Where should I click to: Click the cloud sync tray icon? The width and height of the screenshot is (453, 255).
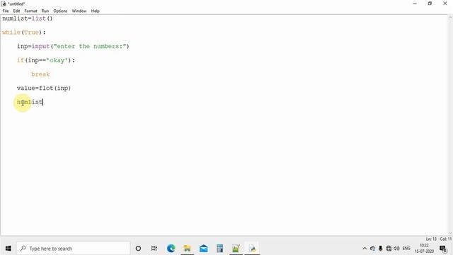(x=373, y=249)
